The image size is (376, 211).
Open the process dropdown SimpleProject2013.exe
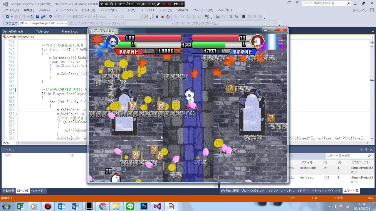(x=43, y=23)
